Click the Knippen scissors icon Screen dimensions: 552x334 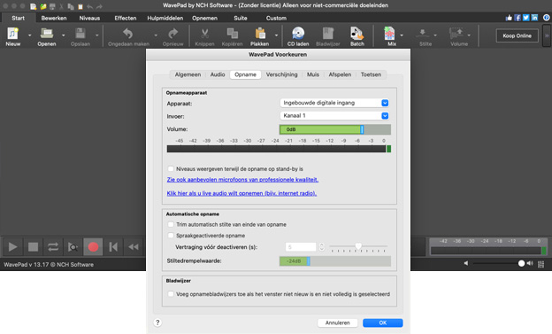(x=204, y=34)
